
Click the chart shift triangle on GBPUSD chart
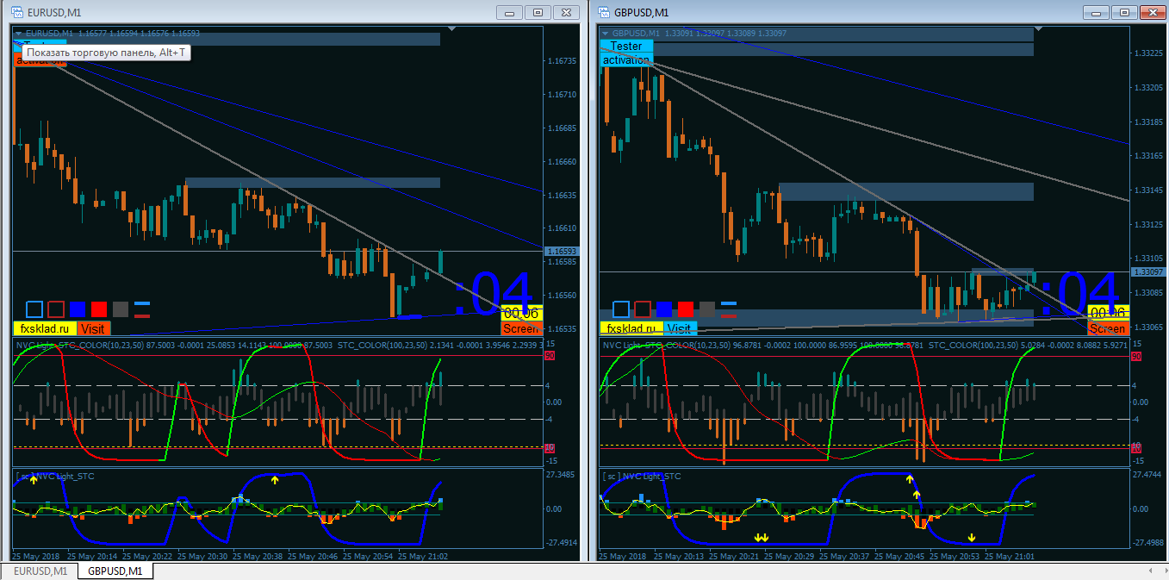(1038, 30)
